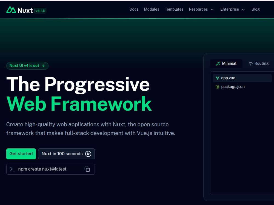Copy the npm create nuxt command
Image resolution: width=274 pixels, height=205 pixels.
tap(87, 169)
